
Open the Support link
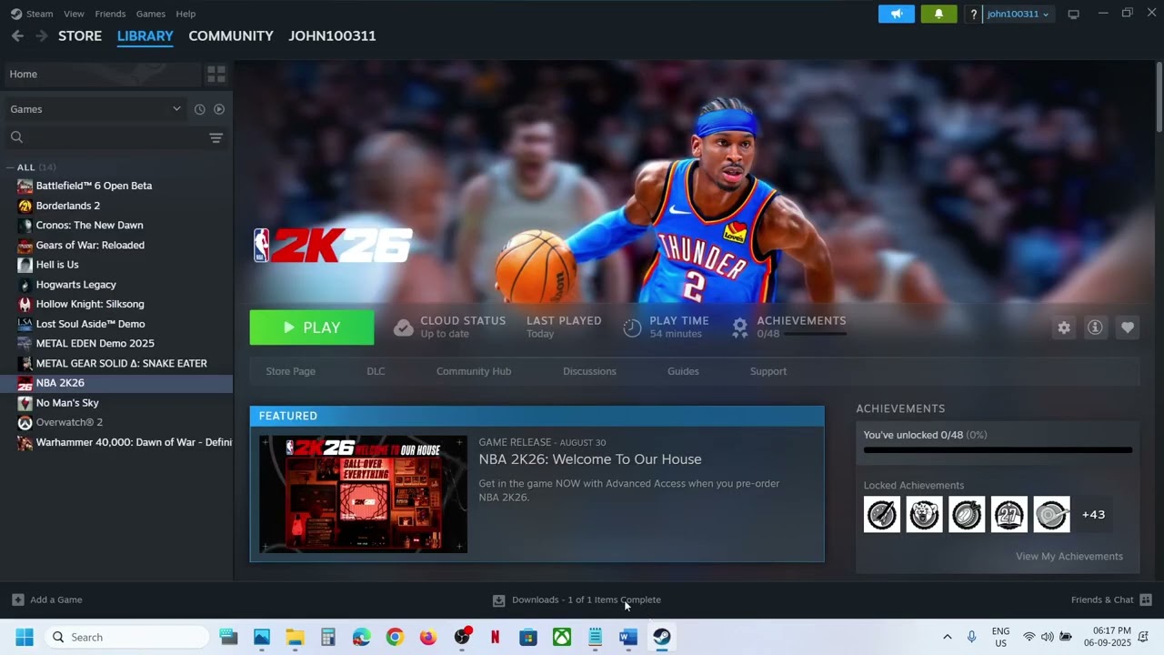coord(768,371)
